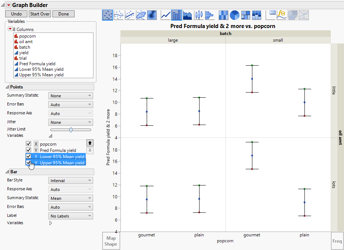This screenshot has height=250, width=344.
Task: Choose the Heatmap element icon
Action: point(224,15)
